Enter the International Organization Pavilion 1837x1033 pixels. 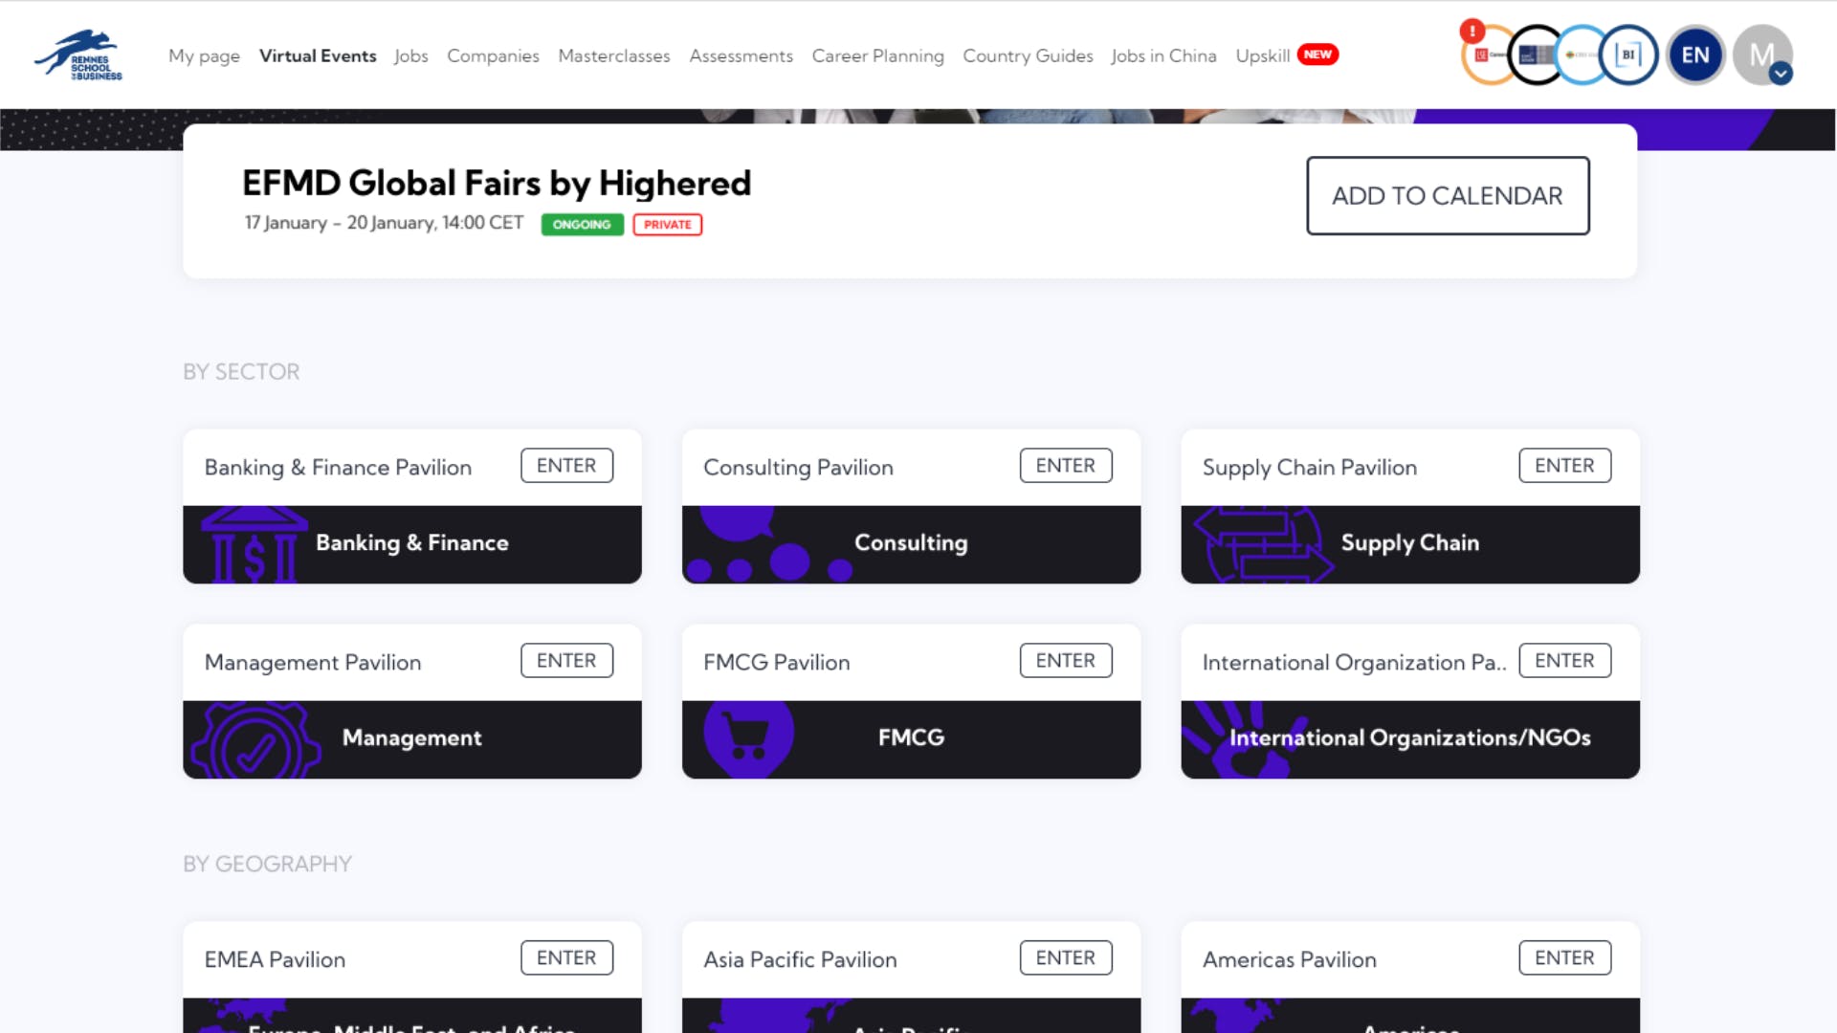coord(1563,661)
